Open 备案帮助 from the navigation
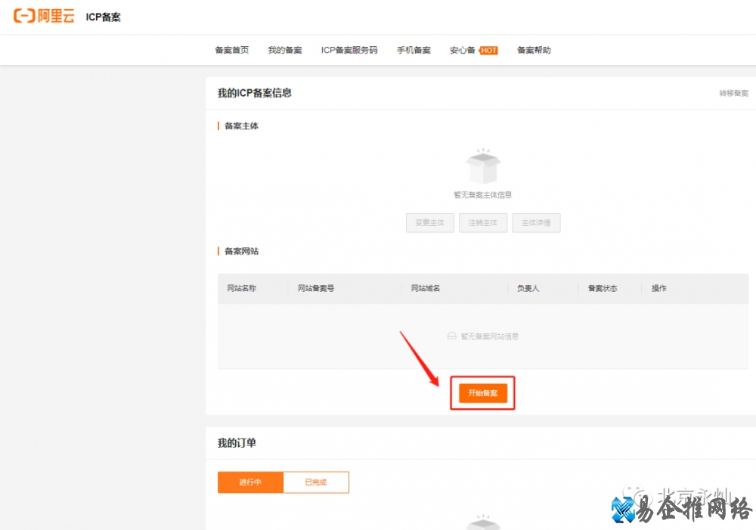Viewport: 756px width, 530px height. point(534,50)
